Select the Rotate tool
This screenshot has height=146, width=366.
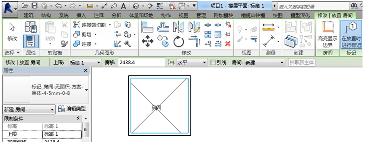click(179, 42)
